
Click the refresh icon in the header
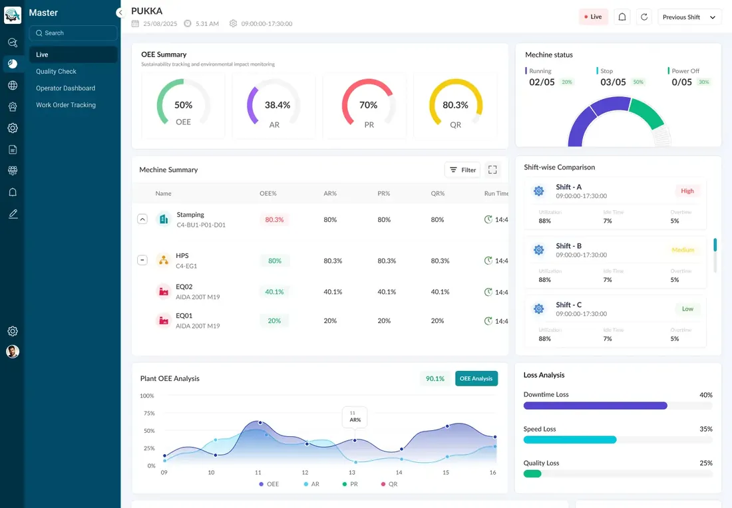(643, 17)
